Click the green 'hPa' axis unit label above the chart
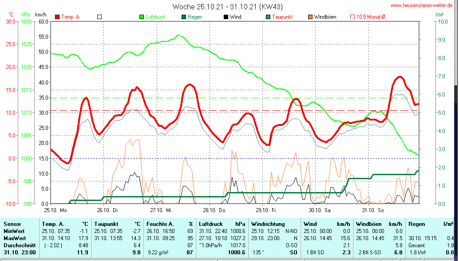 25,15
